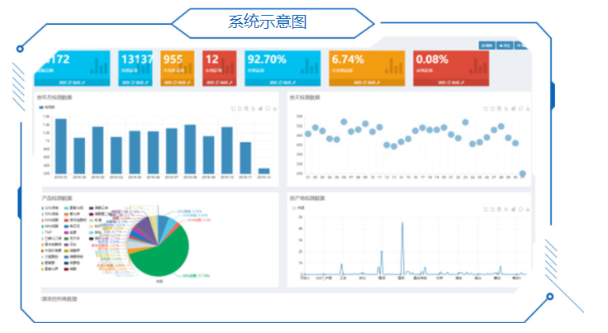The height and width of the screenshot is (333, 608).
Task: Click the tallest bar for 2019-01
Action: tap(61, 146)
